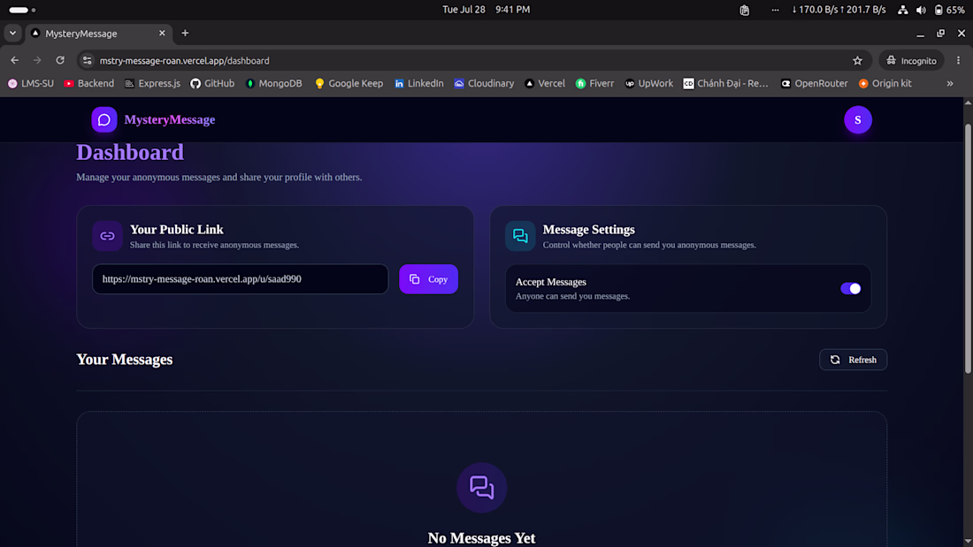Click the Dashboard heading
Viewport: 973px width, 547px height.
pyautogui.click(x=130, y=153)
